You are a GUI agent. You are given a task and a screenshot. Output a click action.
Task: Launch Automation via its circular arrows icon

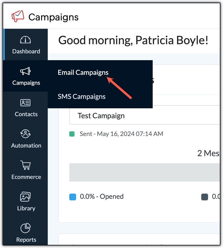[26, 134]
